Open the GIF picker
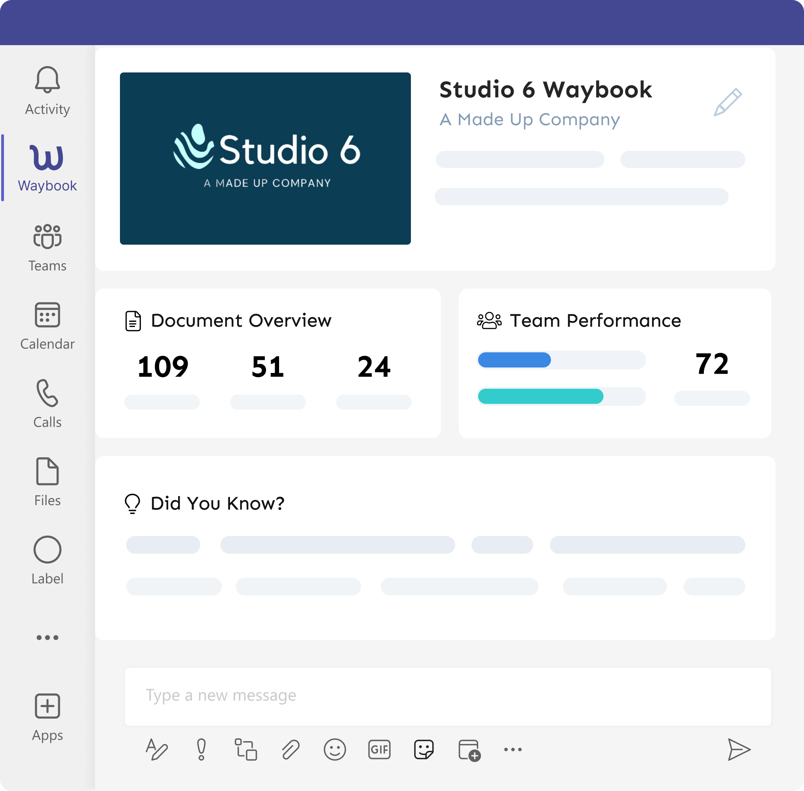Screen dimensions: 804x791 [379, 749]
